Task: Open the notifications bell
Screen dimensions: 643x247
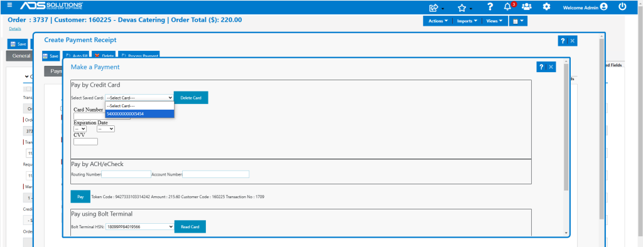Action: (x=507, y=7)
